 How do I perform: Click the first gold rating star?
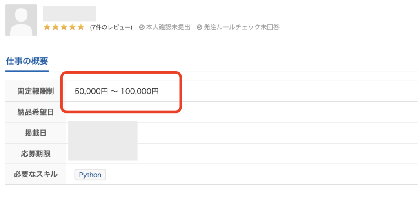pyautogui.click(x=47, y=27)
